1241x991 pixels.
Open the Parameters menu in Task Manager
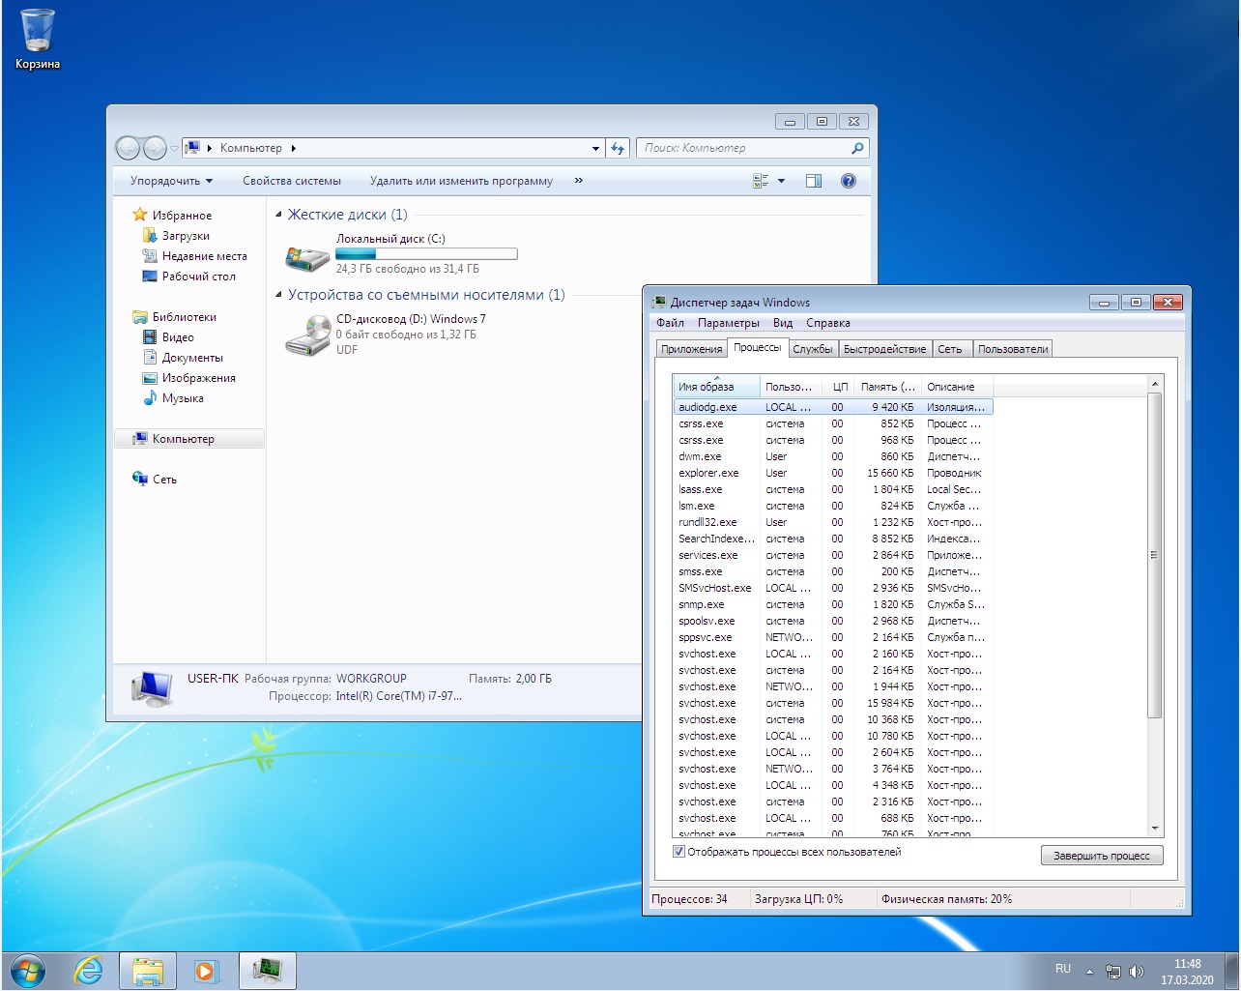pyautogui.click(x=728, y=323)
